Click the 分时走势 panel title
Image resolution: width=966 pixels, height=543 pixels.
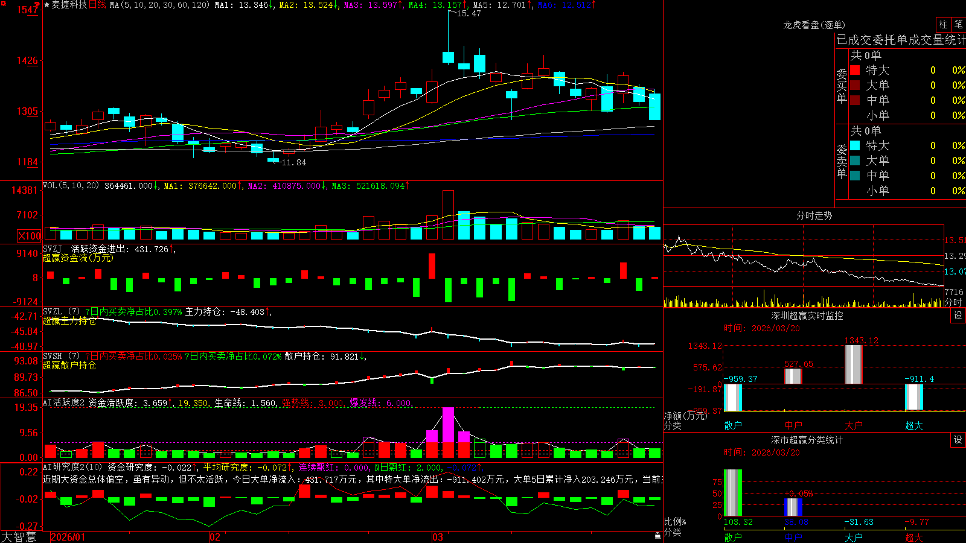[814, 215]
